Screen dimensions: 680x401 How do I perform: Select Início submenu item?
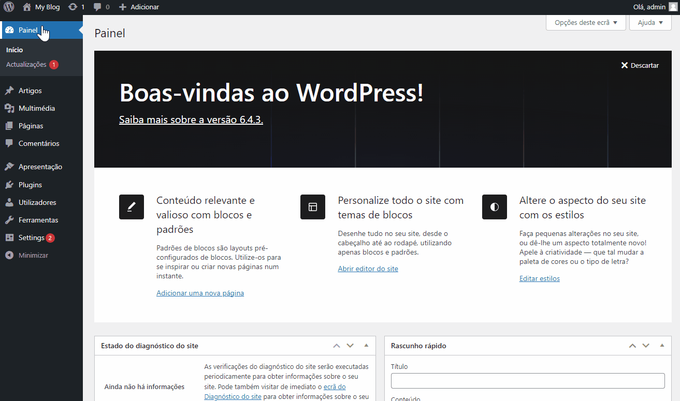[15, 50]
